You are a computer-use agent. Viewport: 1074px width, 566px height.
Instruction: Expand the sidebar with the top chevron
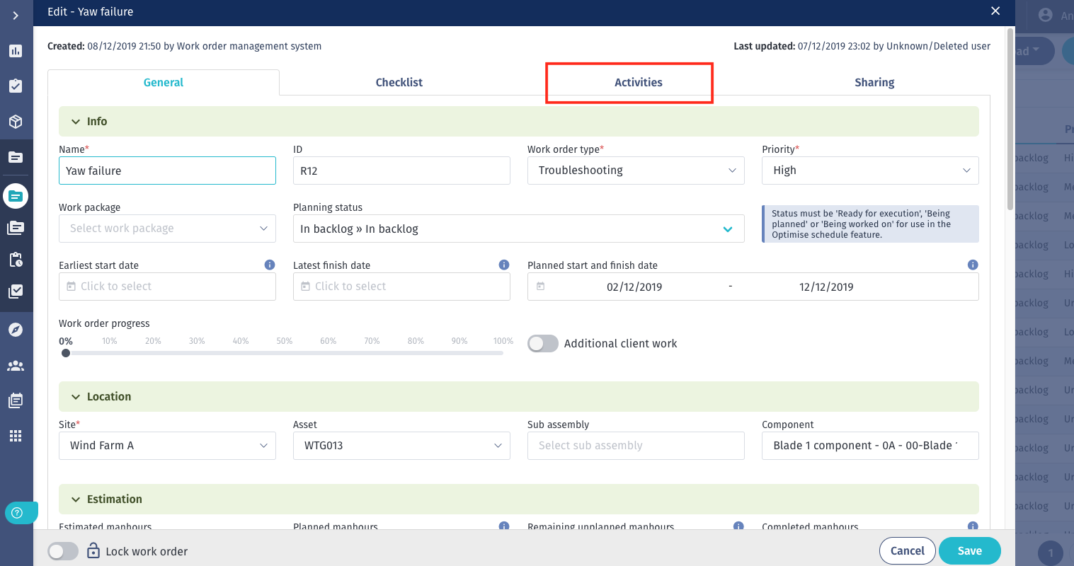[x=16, y=15]
